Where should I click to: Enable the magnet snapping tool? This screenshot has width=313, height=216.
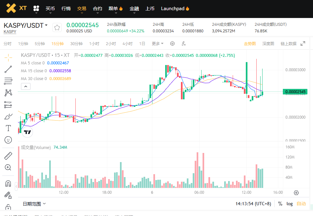coord(8,184)
